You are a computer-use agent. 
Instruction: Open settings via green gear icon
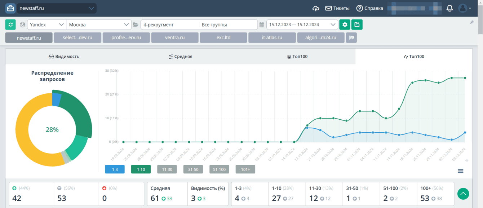pyautogui.click(x=345, y=25)
